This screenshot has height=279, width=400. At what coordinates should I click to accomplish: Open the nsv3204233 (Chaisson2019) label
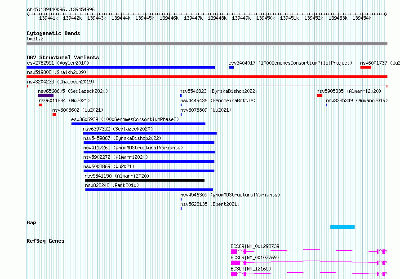click(x=61, y=82)
